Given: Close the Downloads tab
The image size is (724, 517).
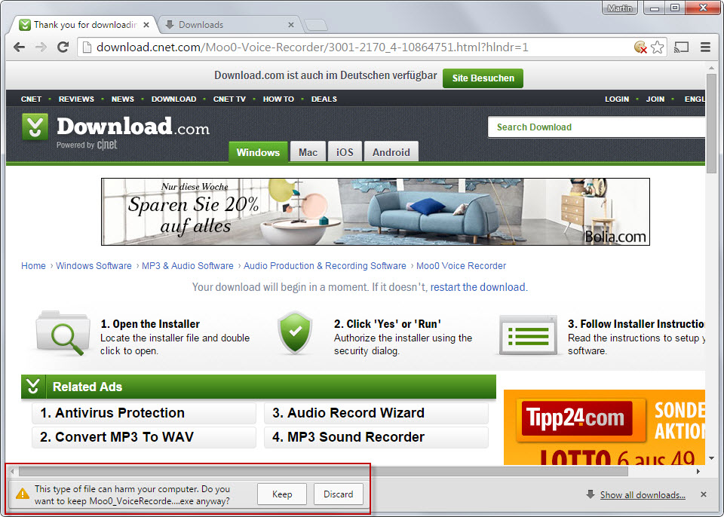Looking at the screenshot, I should pos(291,25).
